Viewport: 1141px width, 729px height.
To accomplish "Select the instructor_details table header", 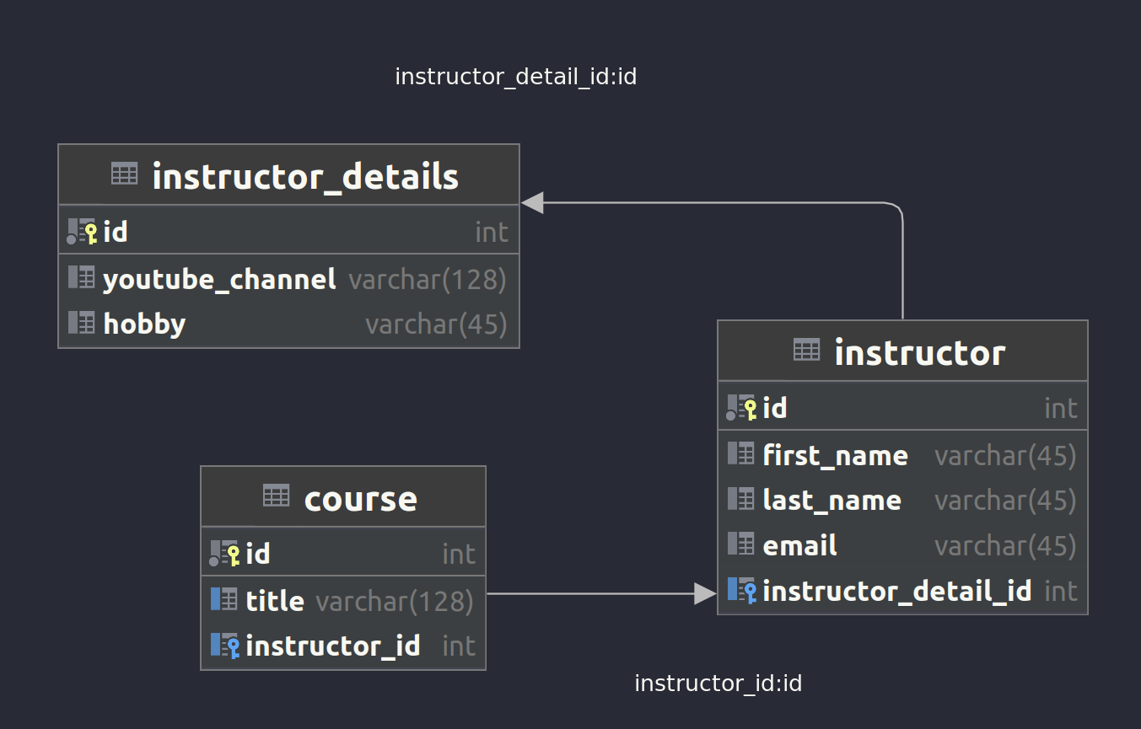I will point(288,174).
